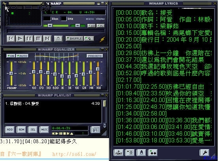This screenshot has width=218, height=161.
Task: Click the playlist scrollbar thumb
Action: tap(104, 104)
